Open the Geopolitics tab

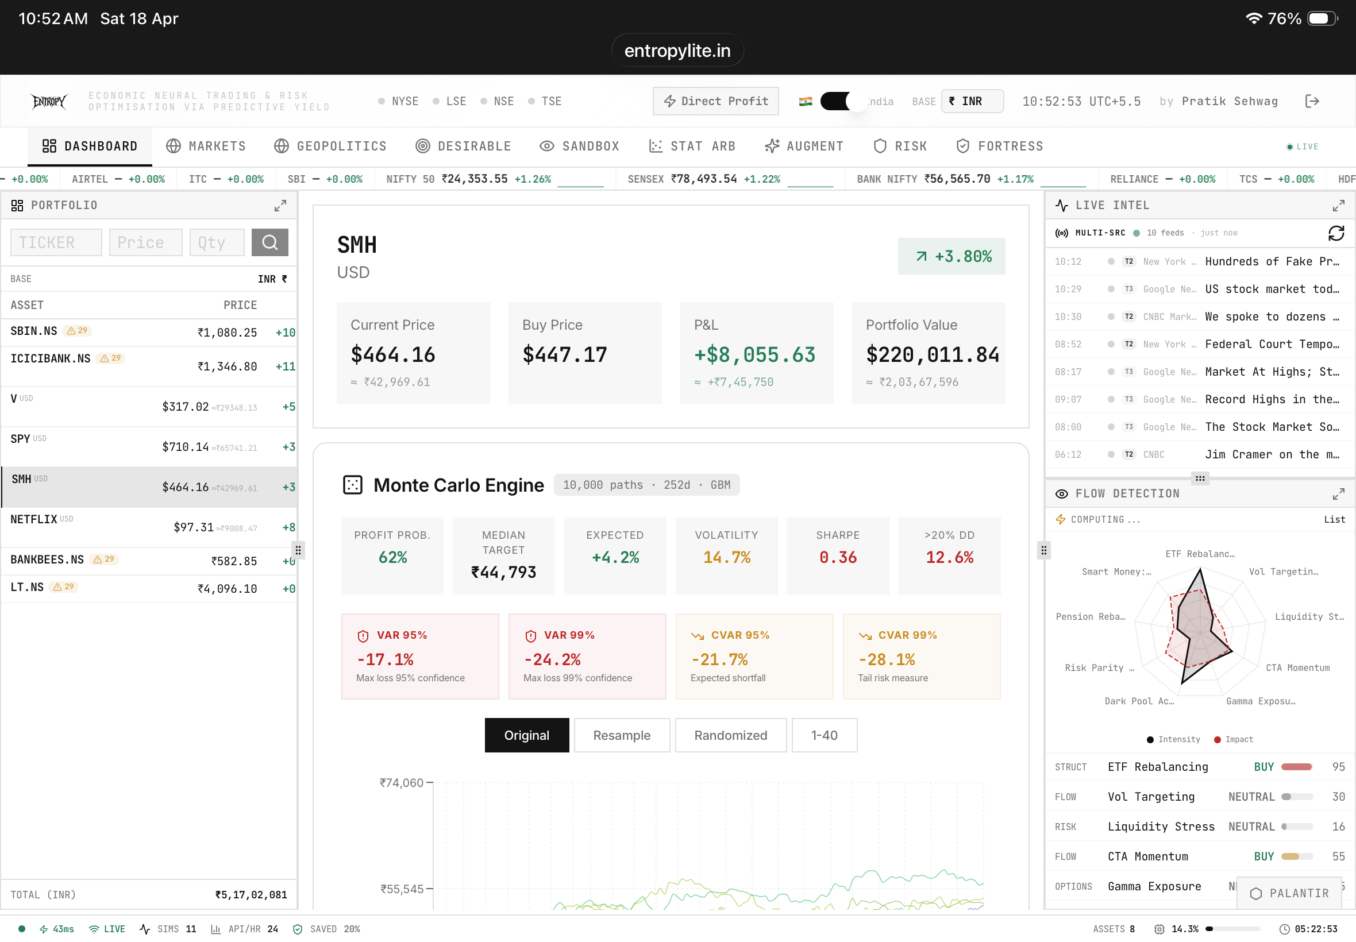[x=330, y=146]
